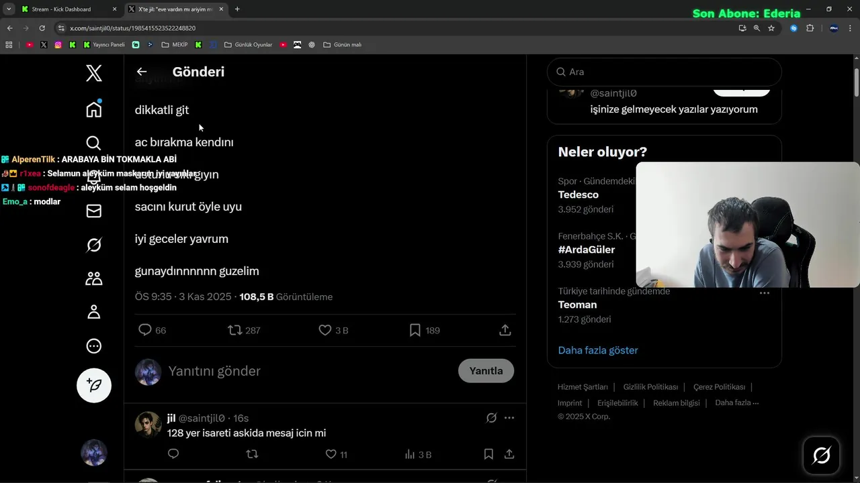Open Profile person icon in sidebar
This screenshot has width=860, height=483.
(x=94, y=312)
